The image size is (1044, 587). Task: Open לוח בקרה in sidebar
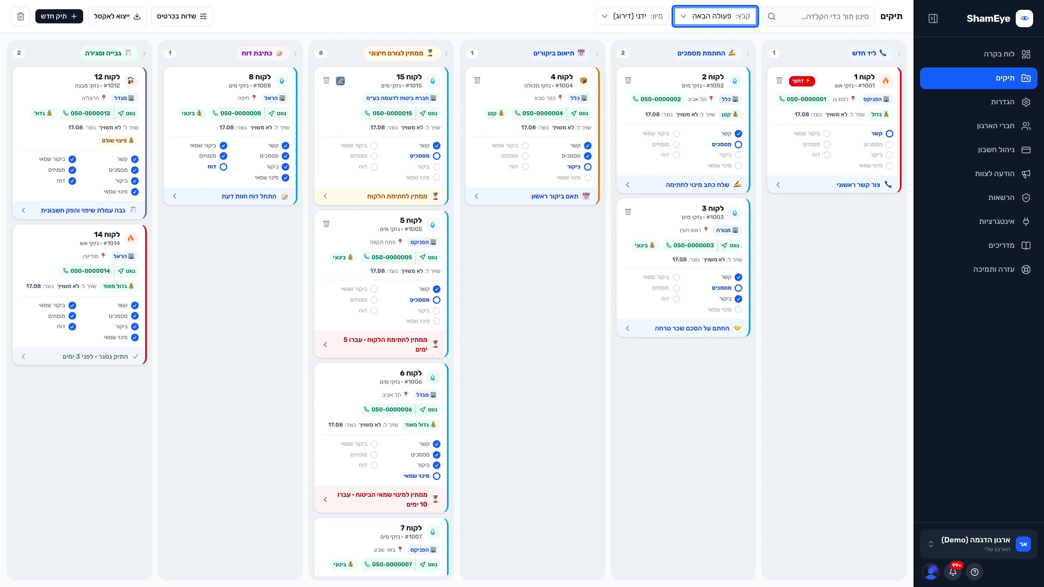[x=978, y=54]
